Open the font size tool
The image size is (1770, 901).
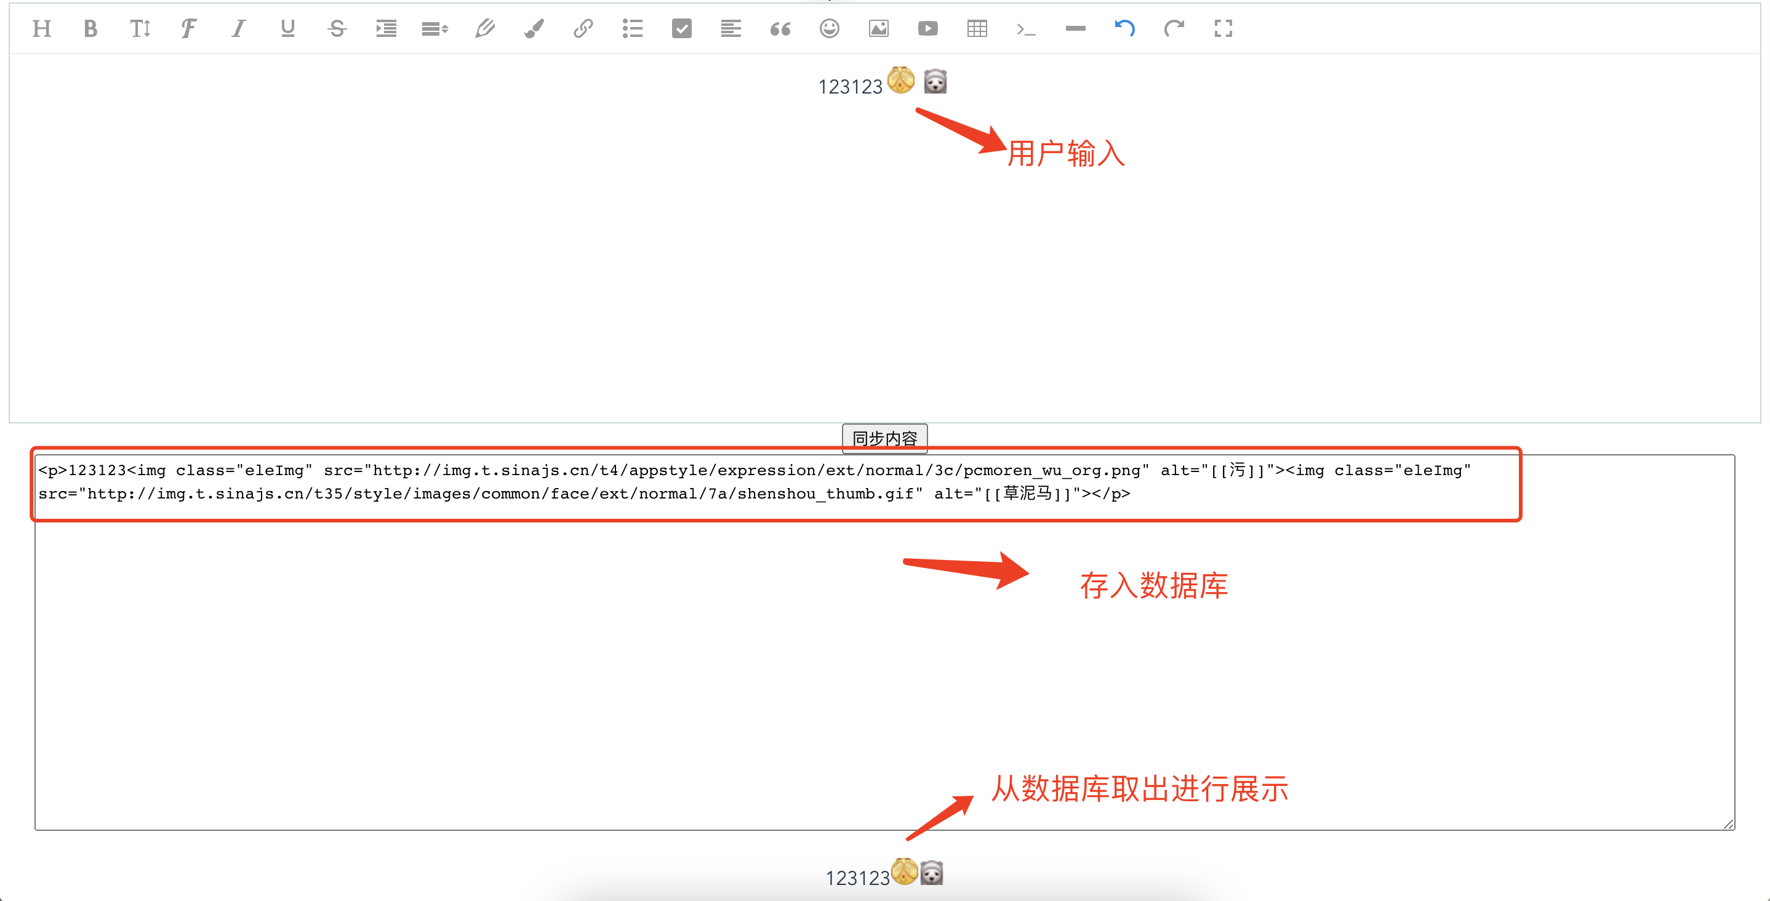[x=140, y=28]
